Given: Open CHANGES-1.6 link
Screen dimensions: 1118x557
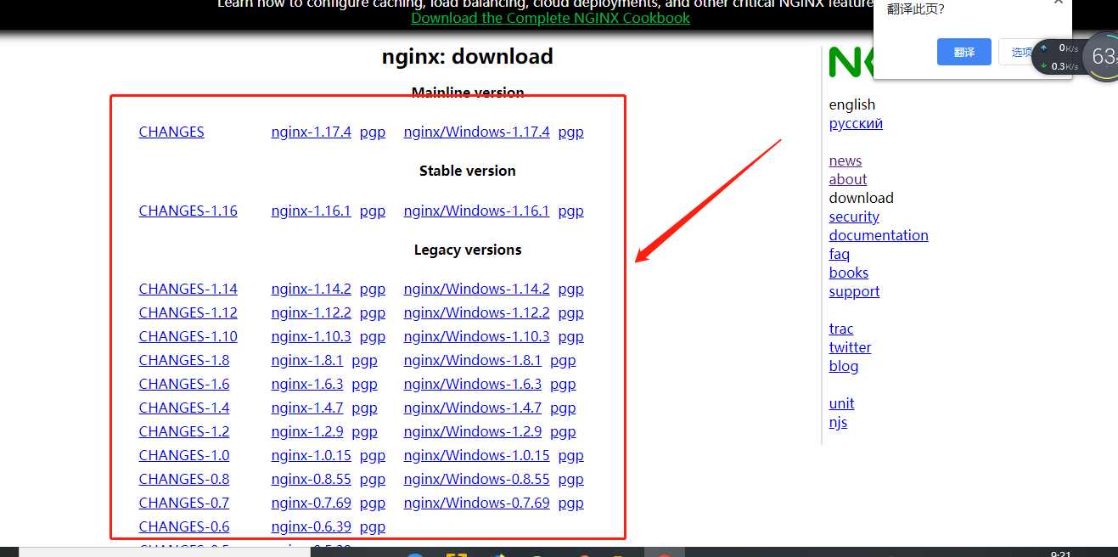Looking at the screenshot, I should point(184,384).
